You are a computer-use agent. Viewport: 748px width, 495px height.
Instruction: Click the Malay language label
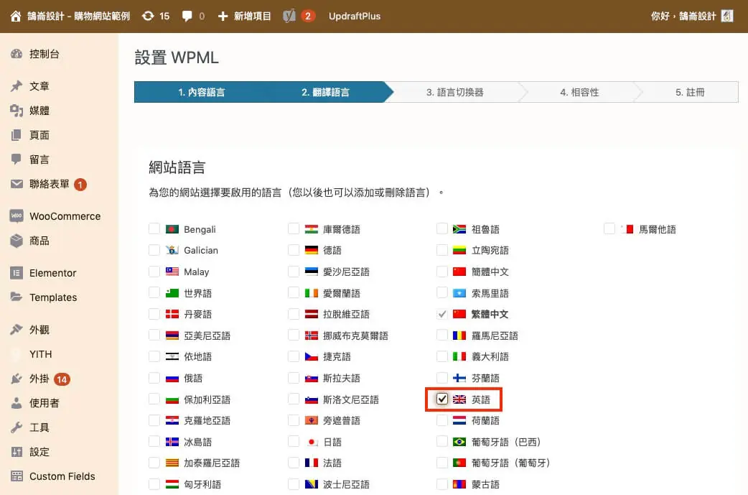pos(197,272)
